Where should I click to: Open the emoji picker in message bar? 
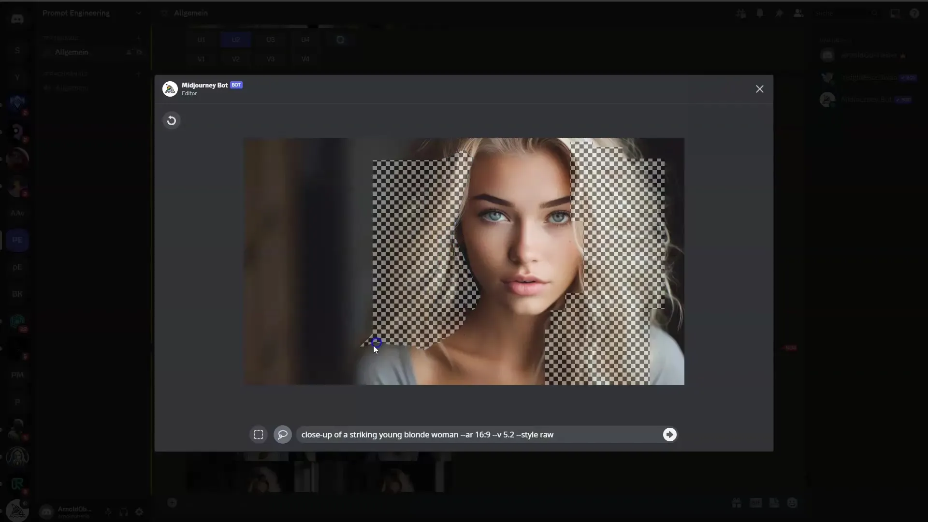point(792,503)
